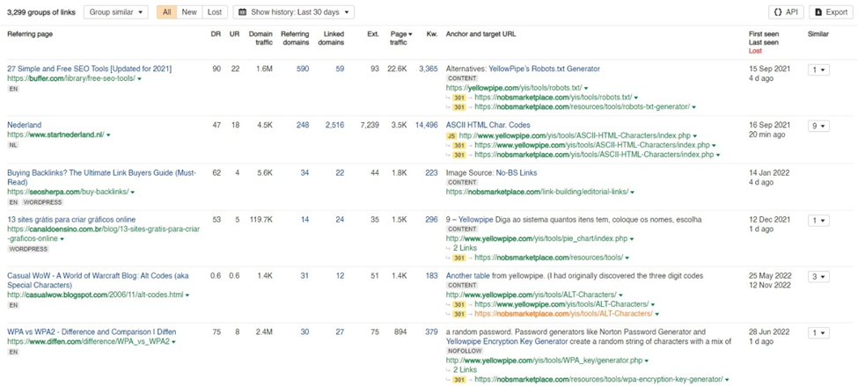Switch to the New links tab

[x=189, y=12]
